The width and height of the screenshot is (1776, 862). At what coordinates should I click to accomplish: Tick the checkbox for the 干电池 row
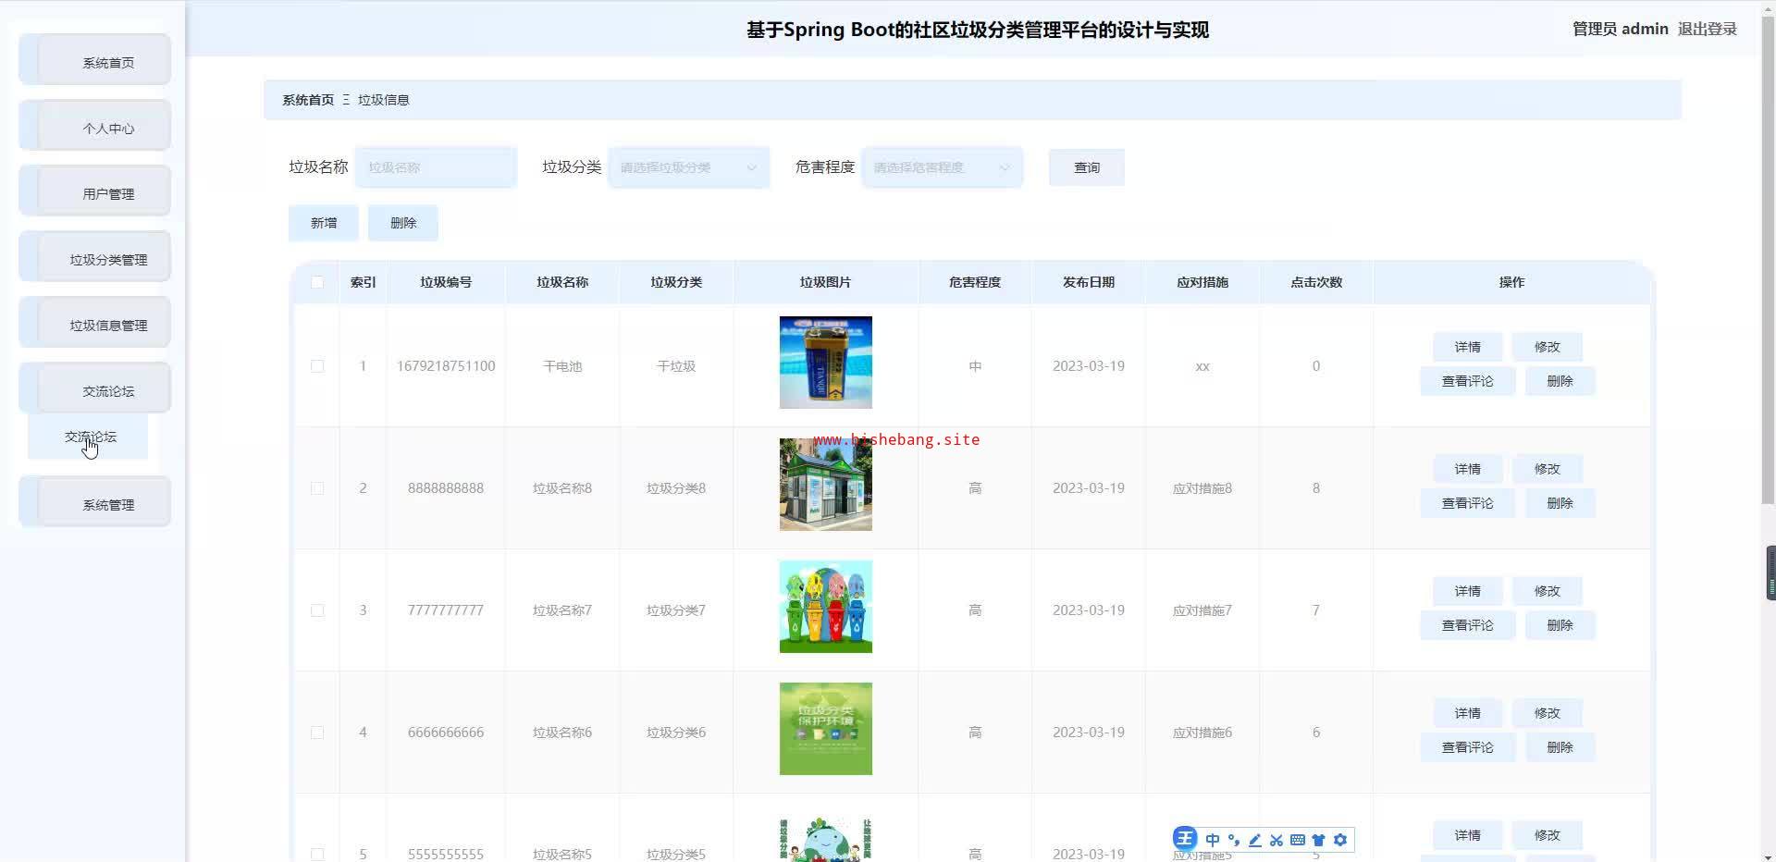tap(317, 366)
